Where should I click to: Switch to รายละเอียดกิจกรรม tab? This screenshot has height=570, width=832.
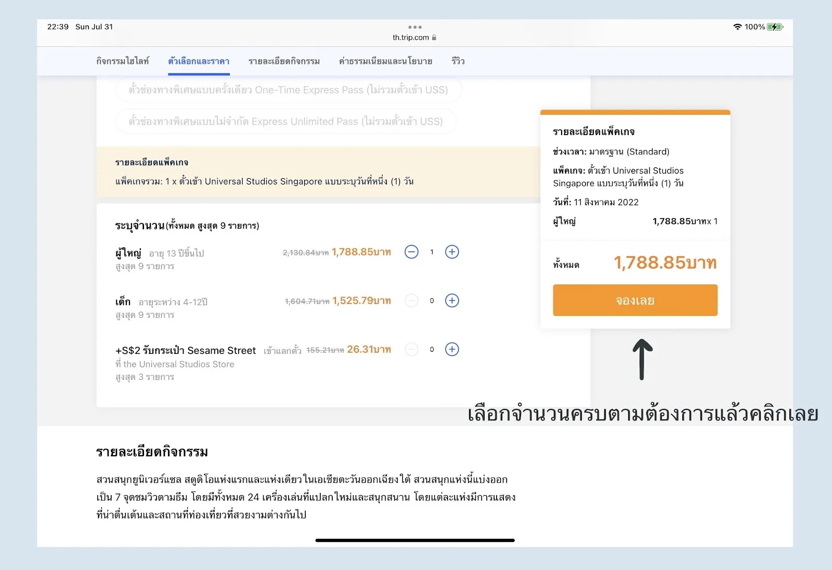(284, 61)
